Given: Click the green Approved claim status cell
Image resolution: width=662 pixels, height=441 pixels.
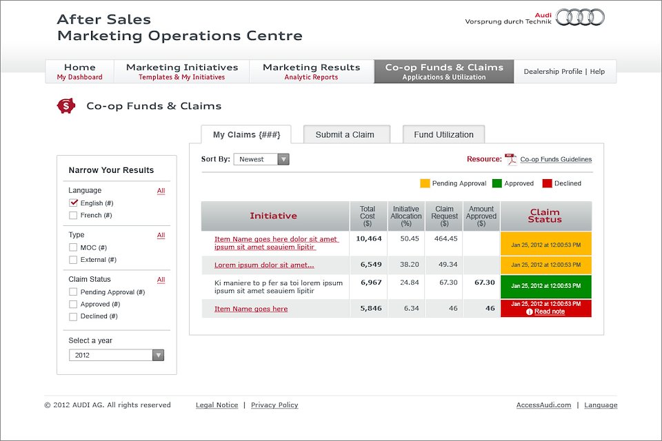Looking at the screenshot, I should [545, 286].
